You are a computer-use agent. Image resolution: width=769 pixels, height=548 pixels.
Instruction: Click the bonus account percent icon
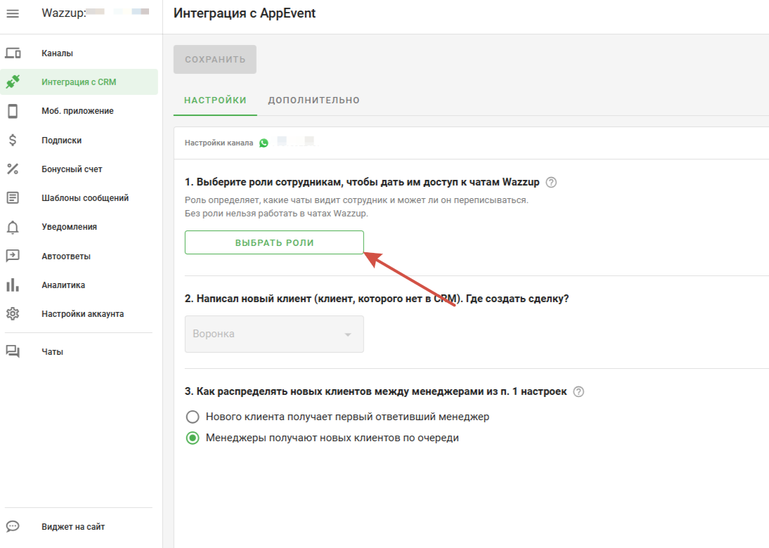13,169
